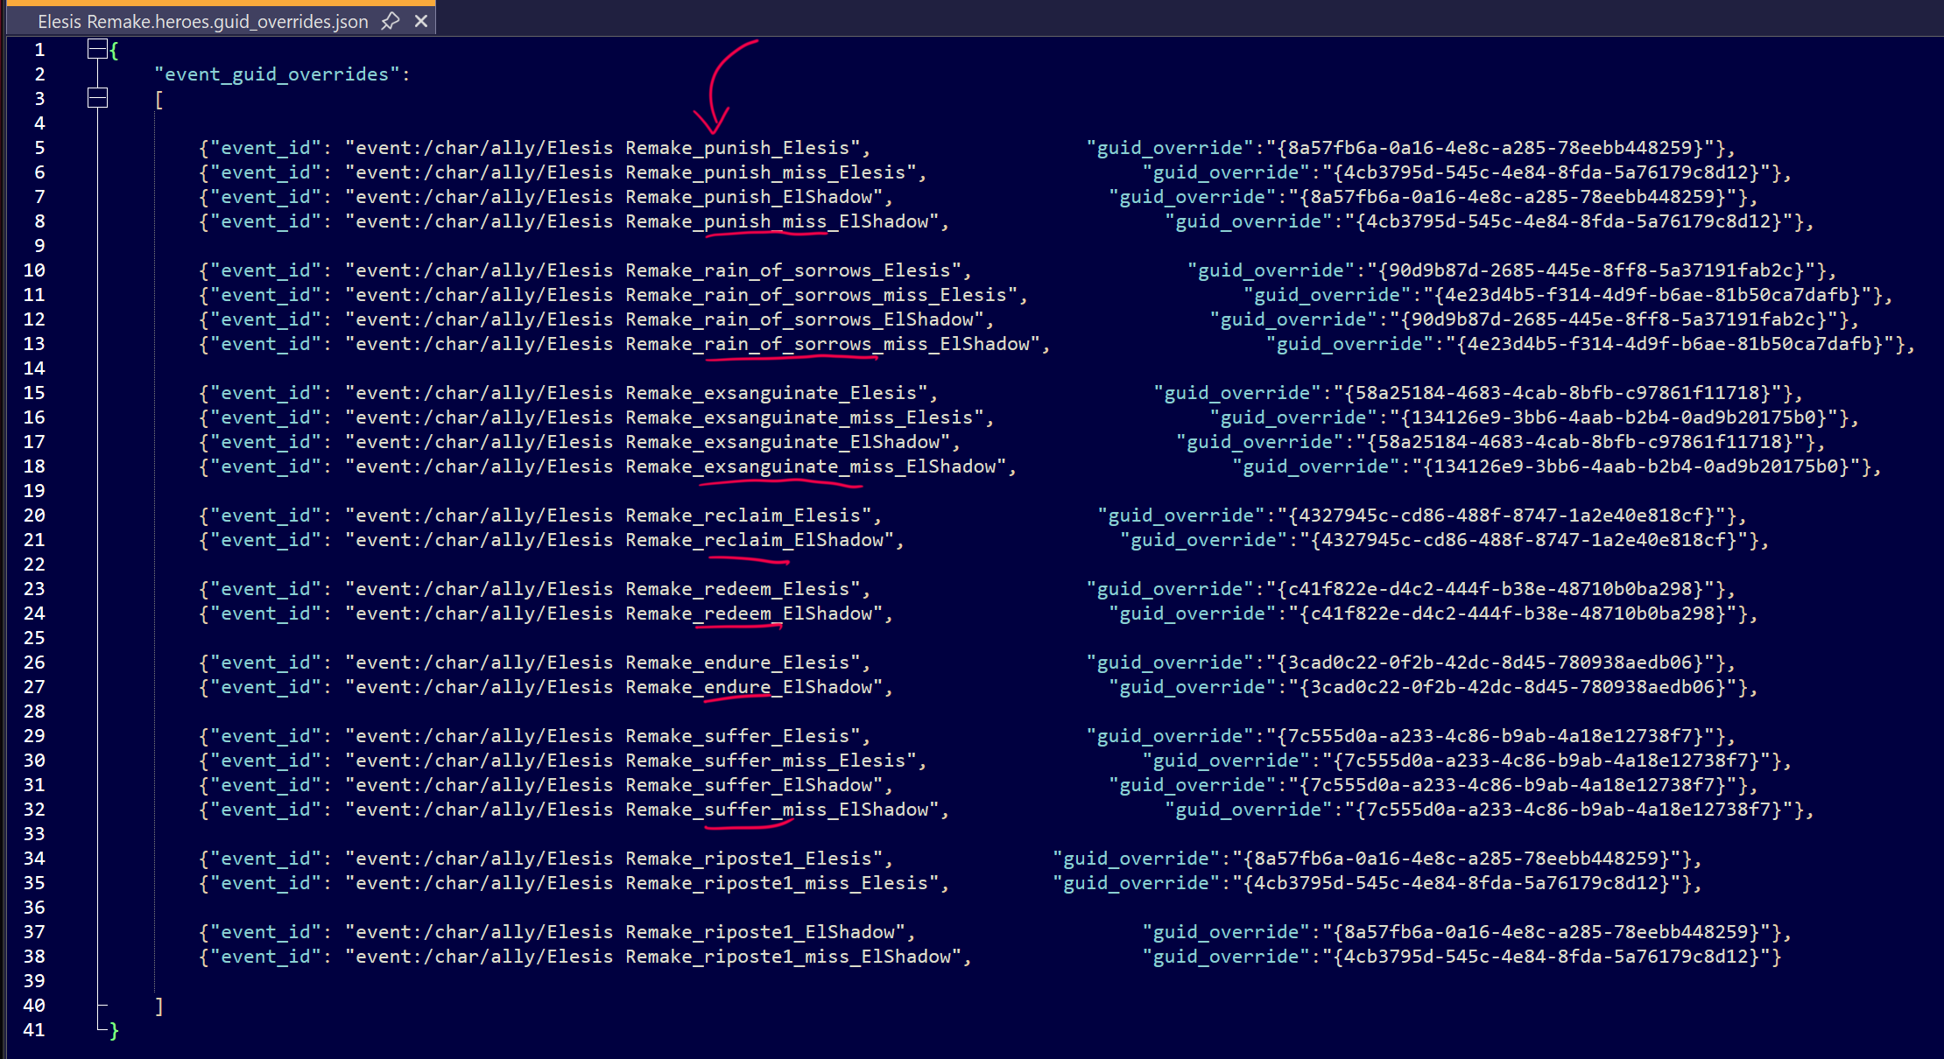Click the Remake_exsanguinate_ElShadow event path

(648, 442)
